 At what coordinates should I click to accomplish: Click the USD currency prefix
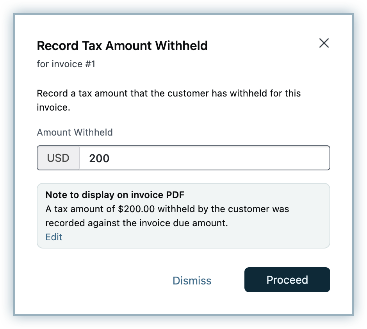(58, 158)
